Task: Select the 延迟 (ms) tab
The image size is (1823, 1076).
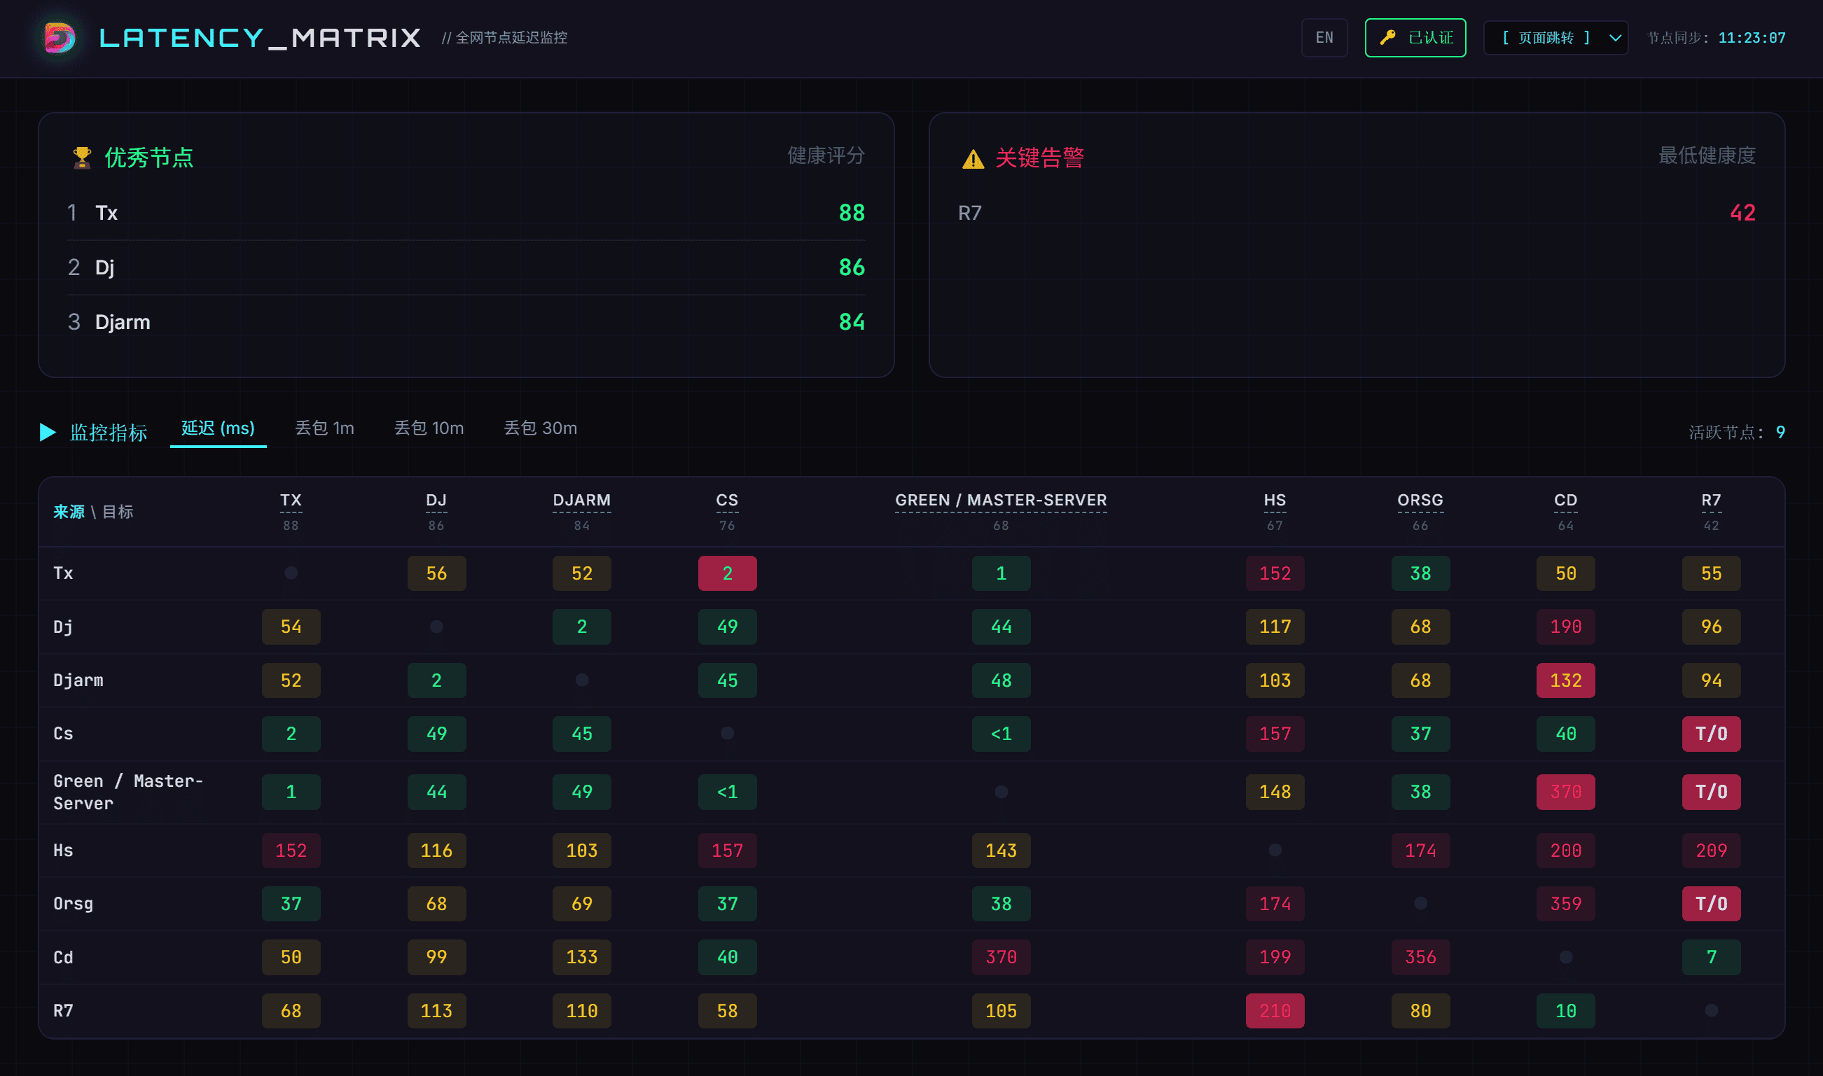Action: pos(219,428)
